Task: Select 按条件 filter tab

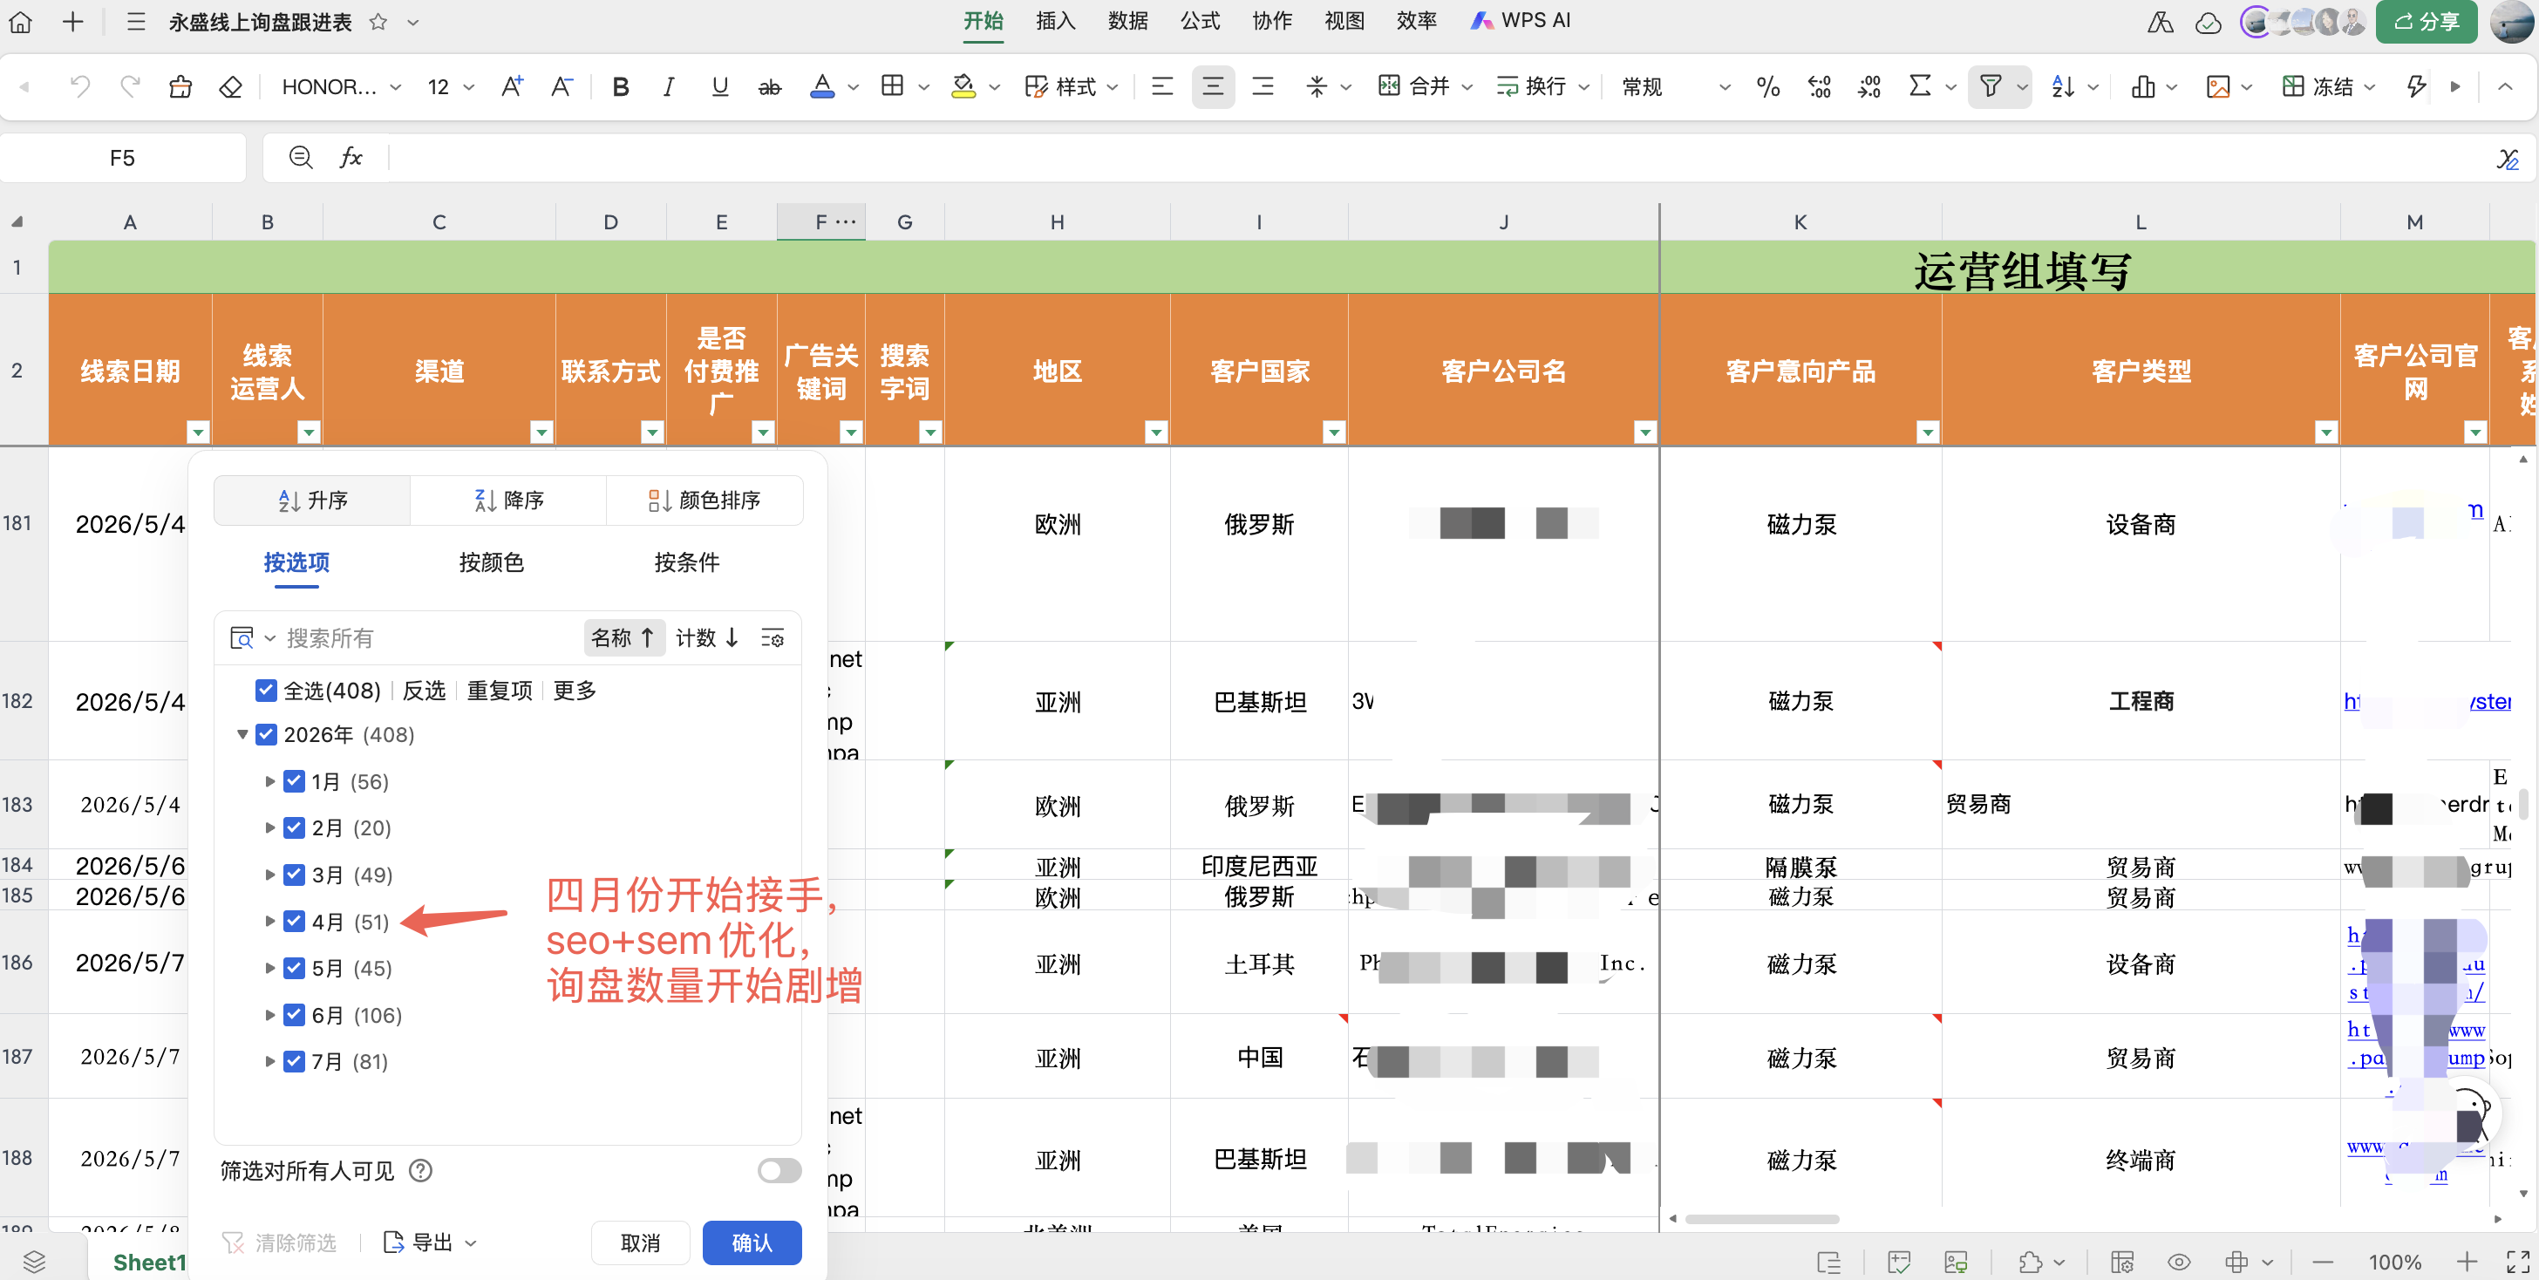Action: (686, 562)
